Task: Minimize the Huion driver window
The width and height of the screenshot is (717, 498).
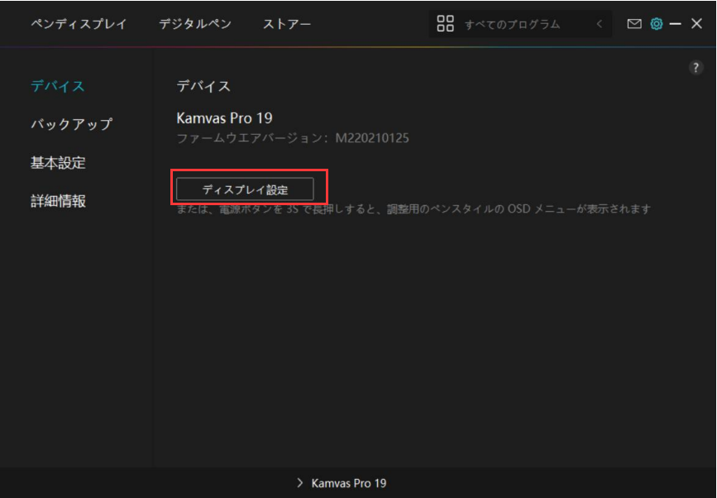Action: coord(677,24)
